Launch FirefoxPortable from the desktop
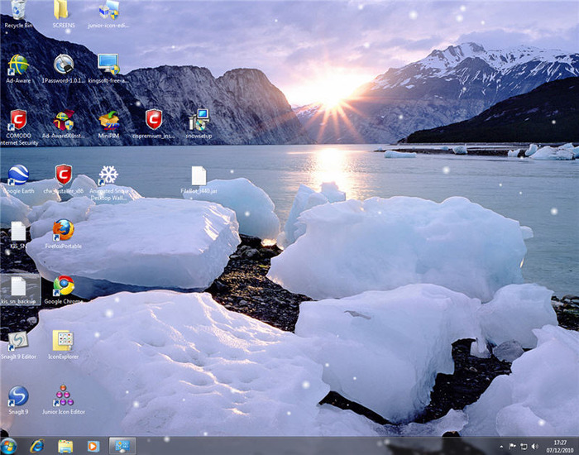 [64, 229]
